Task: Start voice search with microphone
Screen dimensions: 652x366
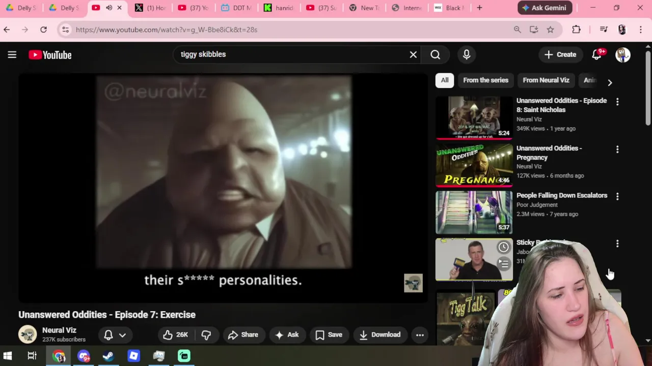Action: pos(467,54)
